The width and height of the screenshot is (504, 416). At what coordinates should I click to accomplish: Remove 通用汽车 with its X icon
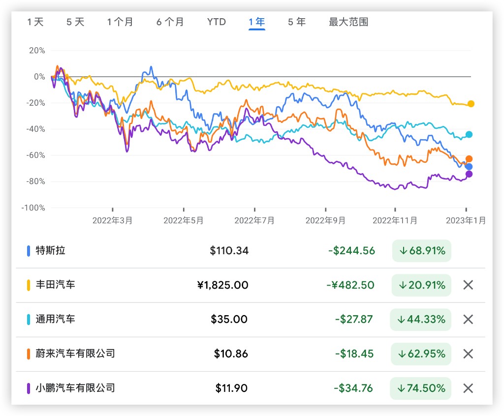(468, 319)
